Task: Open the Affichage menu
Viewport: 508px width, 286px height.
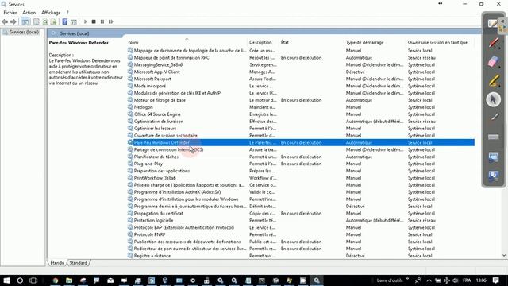Action: (51, 13)
